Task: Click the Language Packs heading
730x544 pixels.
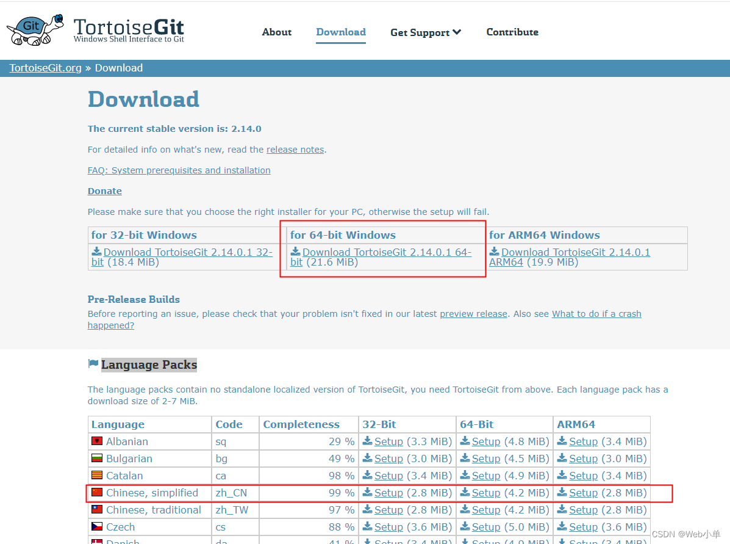Action: (x=149, y=364)
